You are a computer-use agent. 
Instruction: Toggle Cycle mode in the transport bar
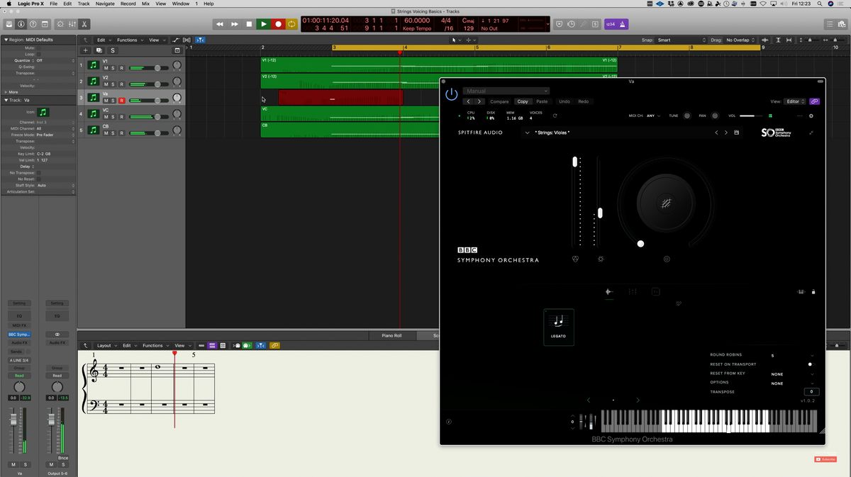pos(291,24)
